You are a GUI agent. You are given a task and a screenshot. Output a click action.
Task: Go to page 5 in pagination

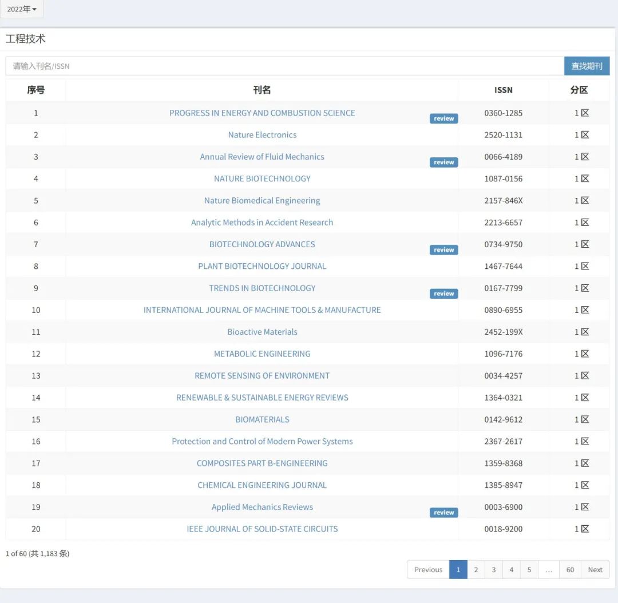(529, 570)
